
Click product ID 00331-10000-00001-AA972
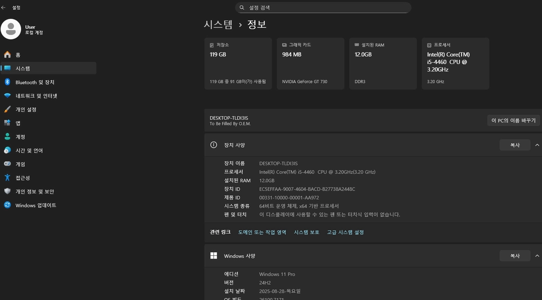point(289,198)
